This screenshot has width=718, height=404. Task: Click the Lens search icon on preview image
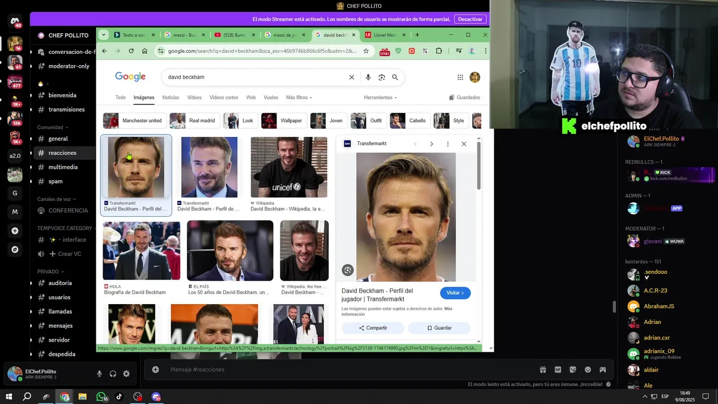click(348, 270)
